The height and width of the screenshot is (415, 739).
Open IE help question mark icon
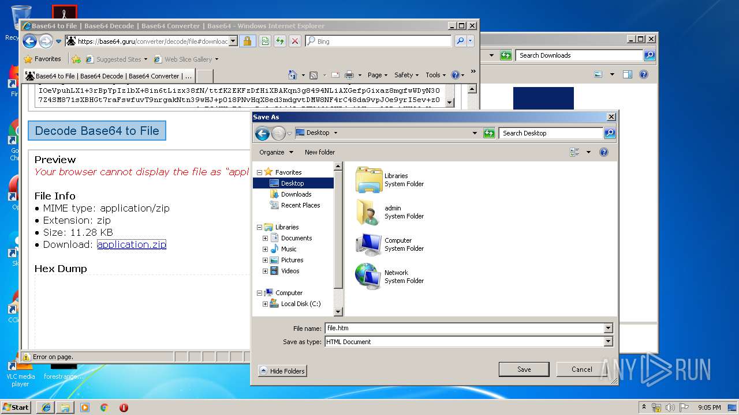(455, 75)
